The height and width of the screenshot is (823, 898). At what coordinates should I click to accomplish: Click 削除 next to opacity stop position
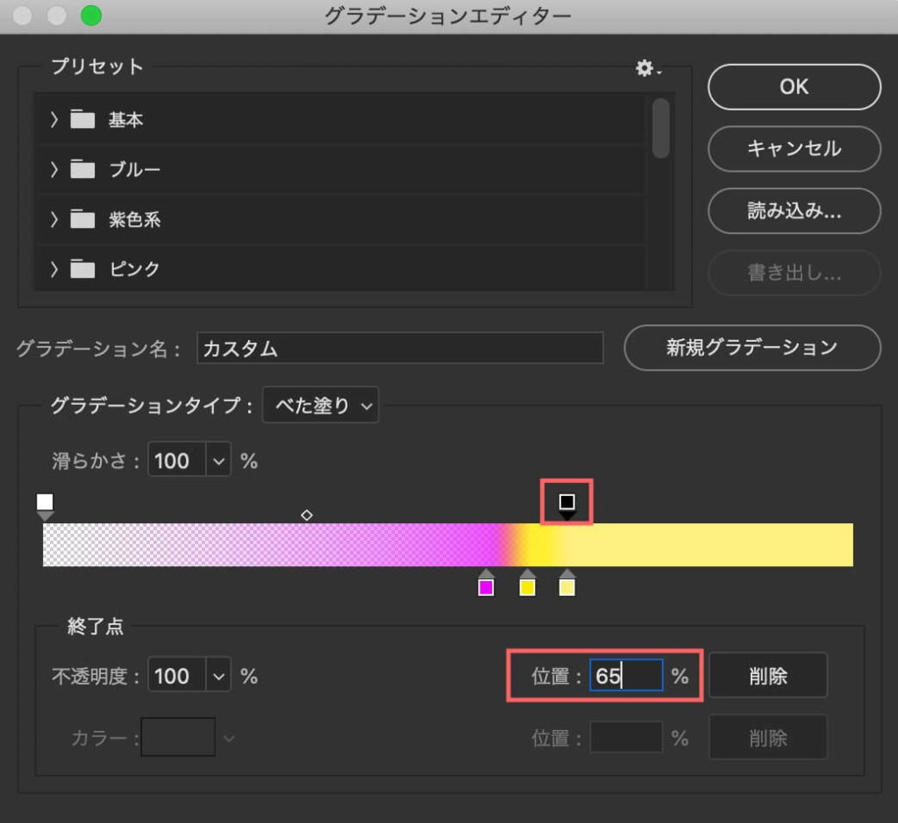click(768, 676)
